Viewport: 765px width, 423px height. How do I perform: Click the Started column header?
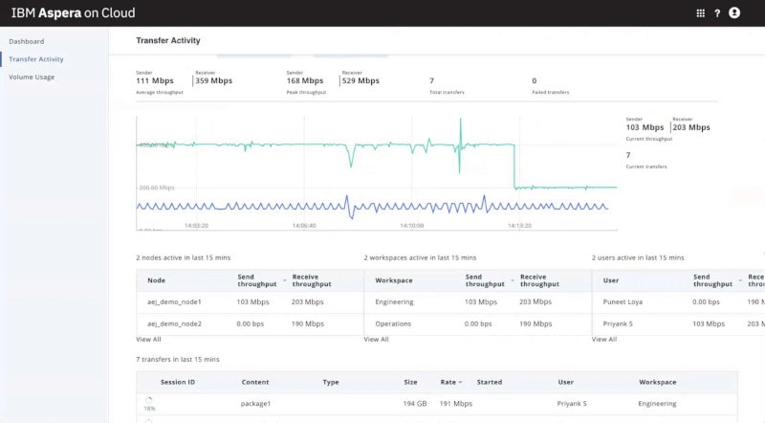tap(490, 382)
